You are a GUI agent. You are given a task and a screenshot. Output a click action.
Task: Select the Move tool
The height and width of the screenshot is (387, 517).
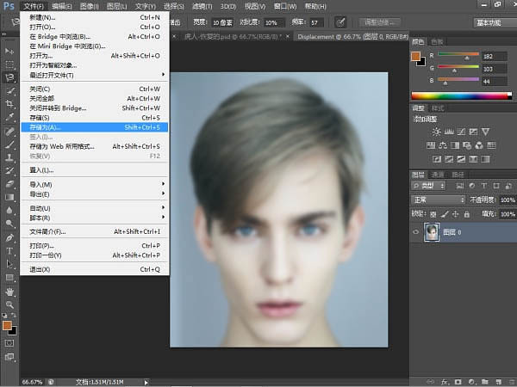(x=9, y=51)
